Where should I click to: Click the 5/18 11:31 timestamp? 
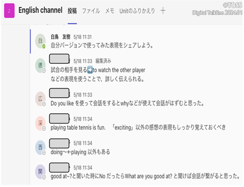[x=82, y=37]
